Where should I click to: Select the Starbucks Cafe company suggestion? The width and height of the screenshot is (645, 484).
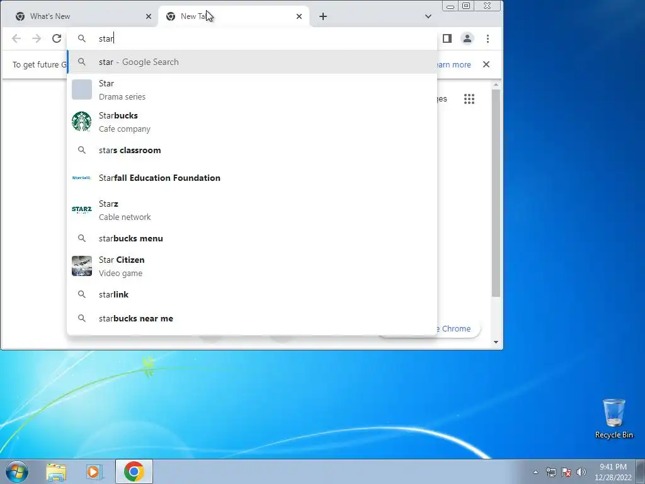[252, 122]
